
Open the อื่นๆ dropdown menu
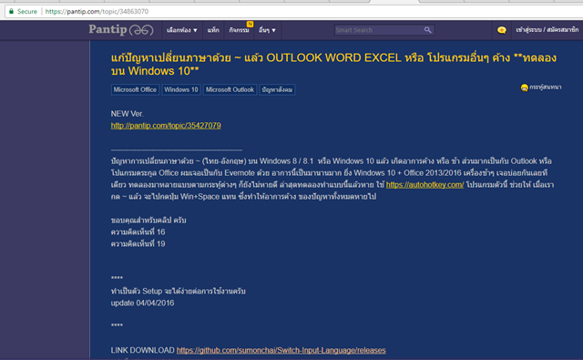tap(267, 30)
